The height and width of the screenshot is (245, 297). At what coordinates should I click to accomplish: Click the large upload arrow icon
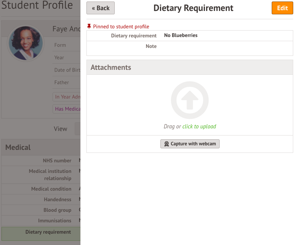tap(189, 100)
